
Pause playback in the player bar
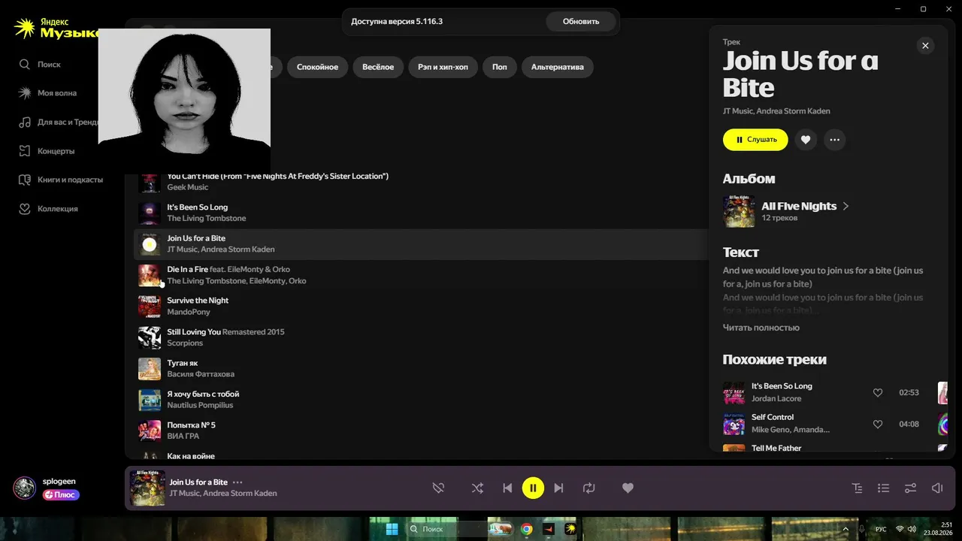533,488
